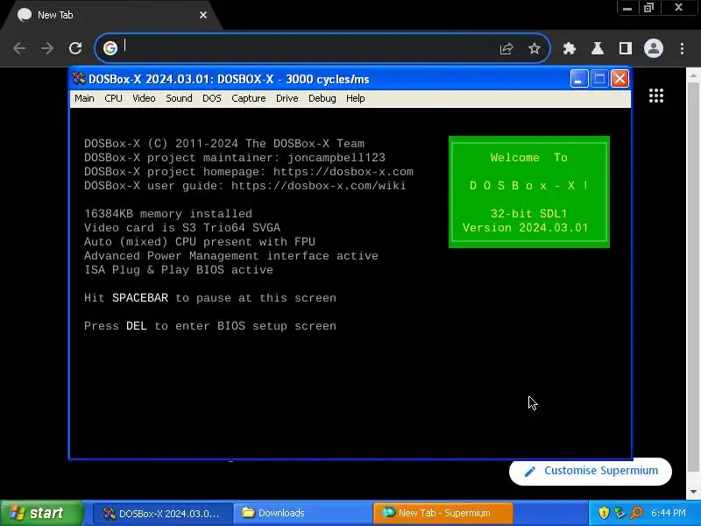Go forward in the browser

47,48
